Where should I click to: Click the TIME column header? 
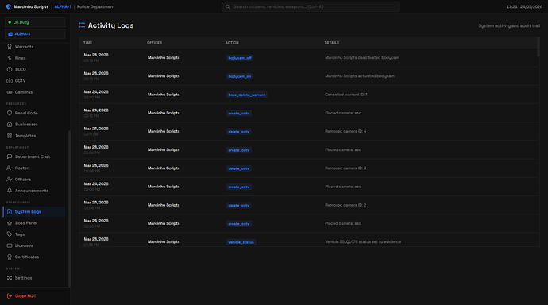click(87, 43)
